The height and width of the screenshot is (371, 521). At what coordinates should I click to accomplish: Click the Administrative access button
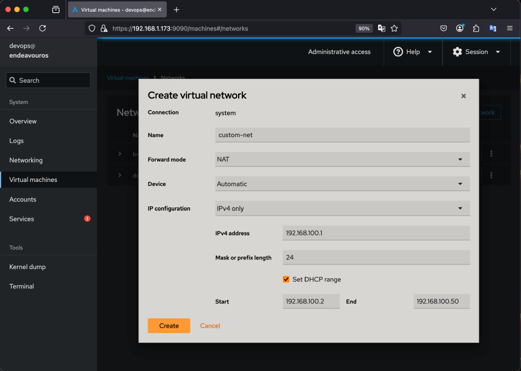[x=339, y=52]
